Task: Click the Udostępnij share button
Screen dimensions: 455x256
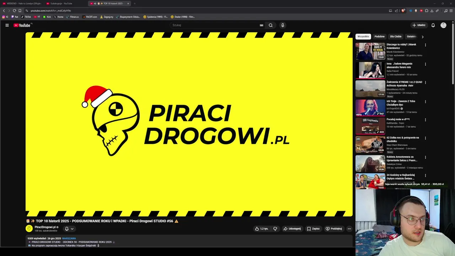Action: click(x=292, y=229)
